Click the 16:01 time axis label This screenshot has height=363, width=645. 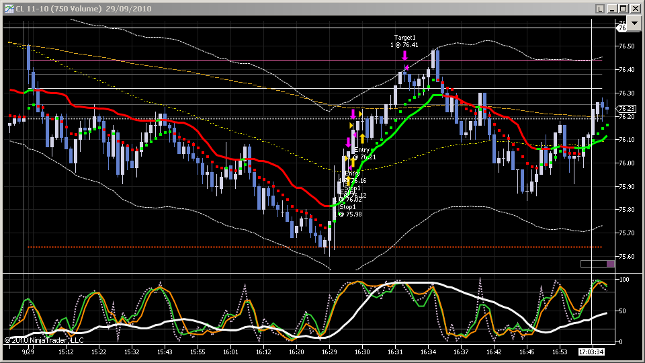coord(230,352)
